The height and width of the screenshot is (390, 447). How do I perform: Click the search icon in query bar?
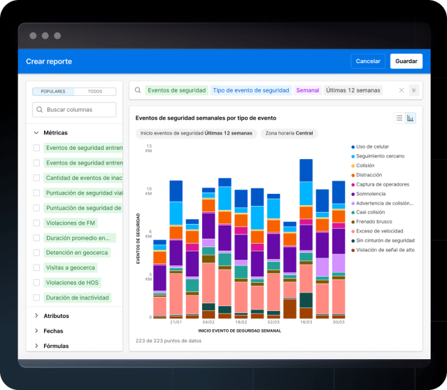(x=139, y=90)
